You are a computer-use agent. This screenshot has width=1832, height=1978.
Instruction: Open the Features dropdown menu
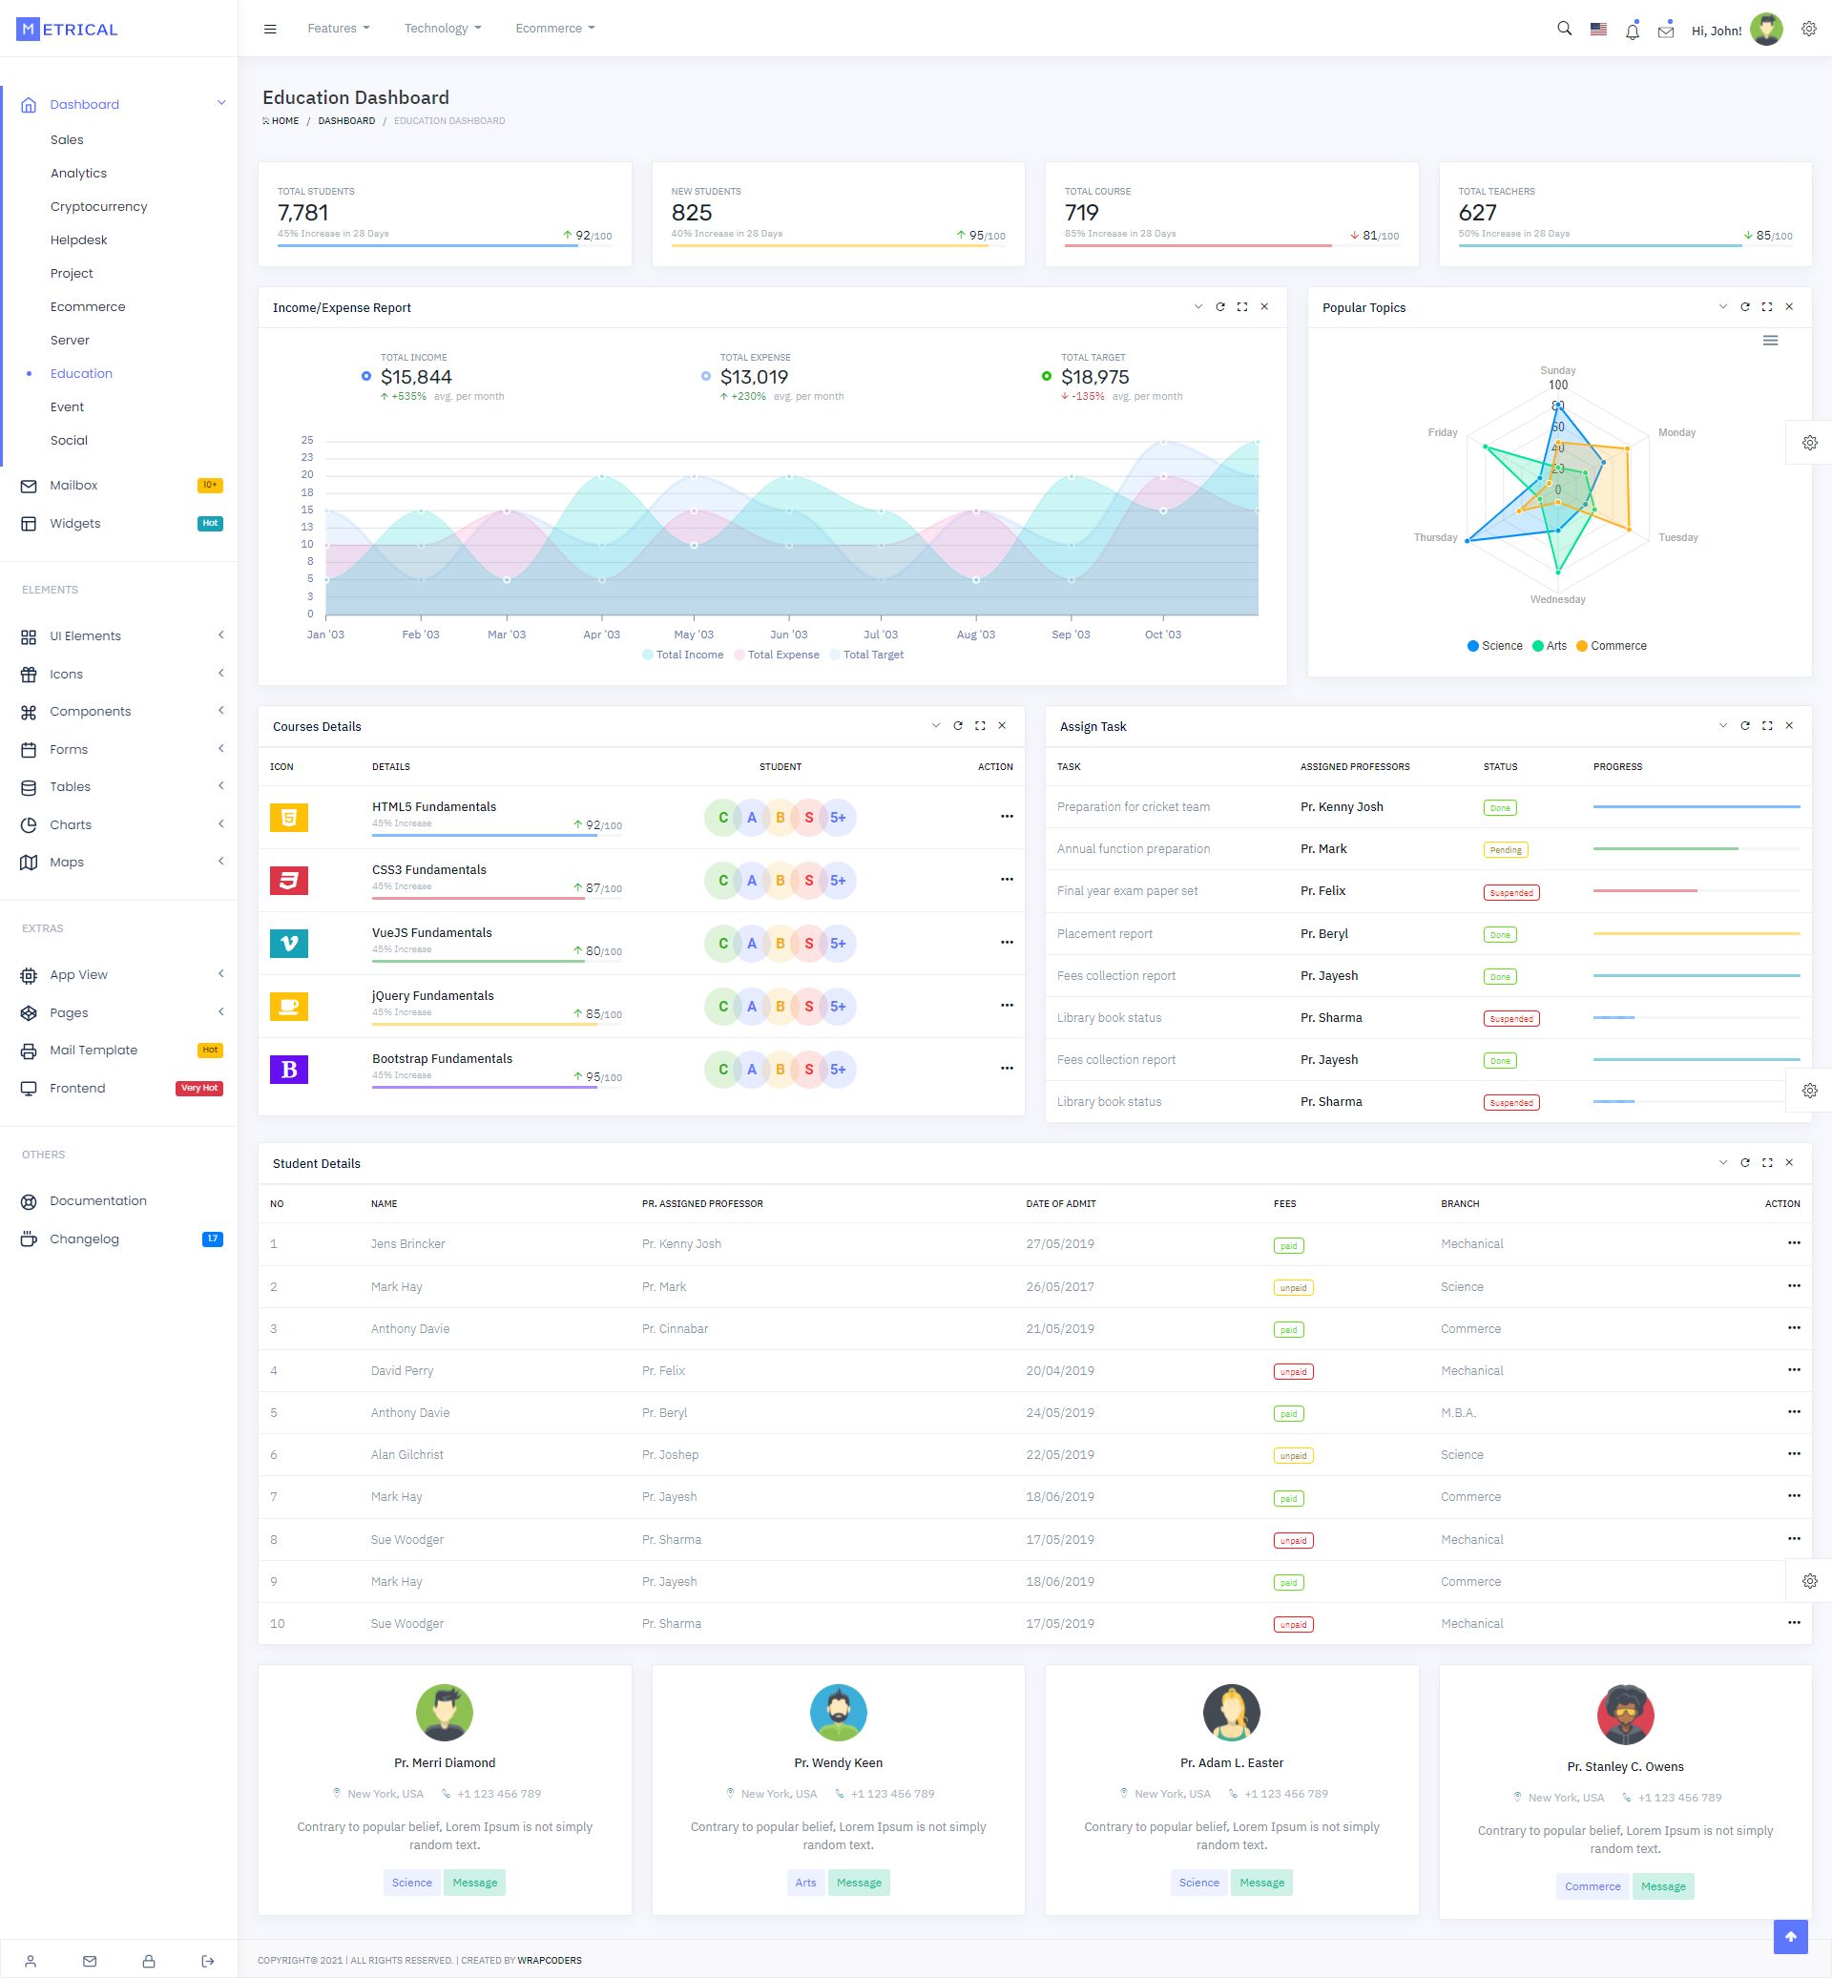point(338,29)
